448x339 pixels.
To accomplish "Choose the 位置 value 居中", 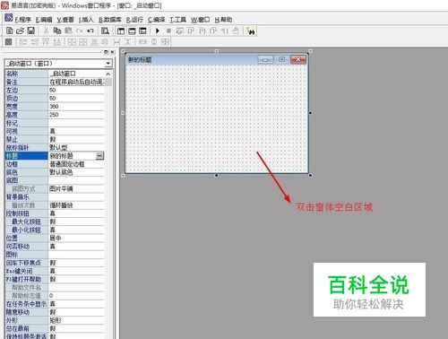I will (76, 238).
